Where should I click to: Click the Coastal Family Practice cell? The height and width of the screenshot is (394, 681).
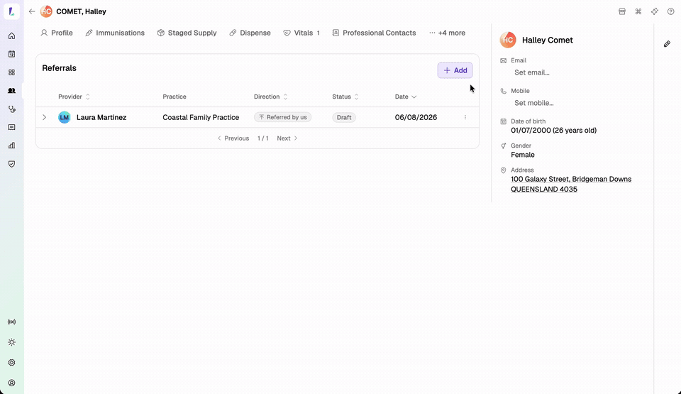point(201,117)
